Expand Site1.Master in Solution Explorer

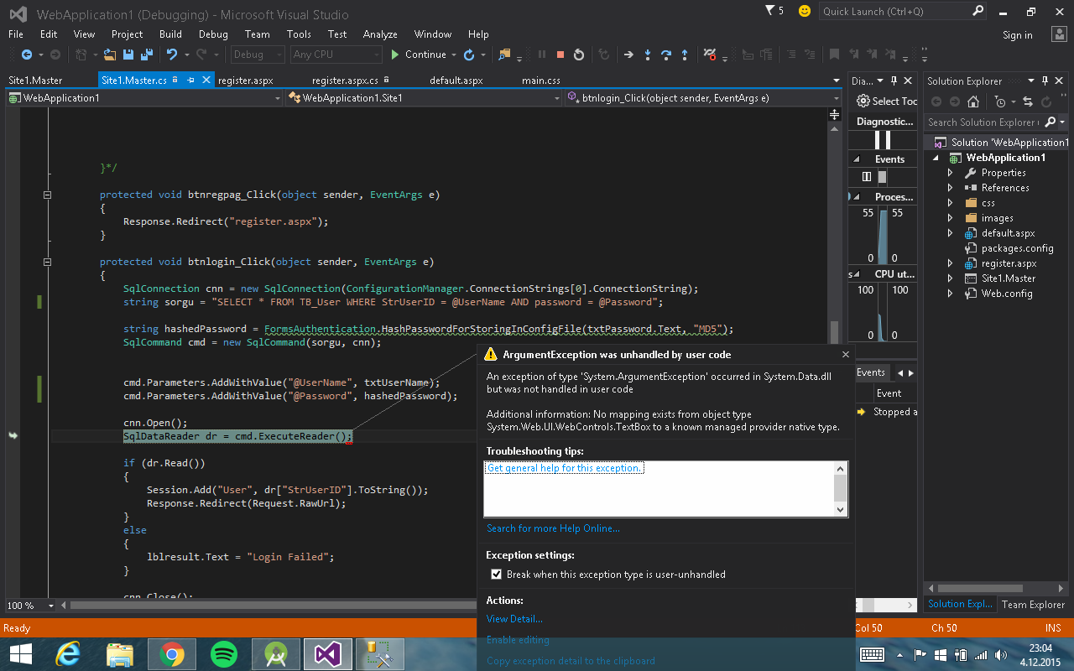click(951, 278)
